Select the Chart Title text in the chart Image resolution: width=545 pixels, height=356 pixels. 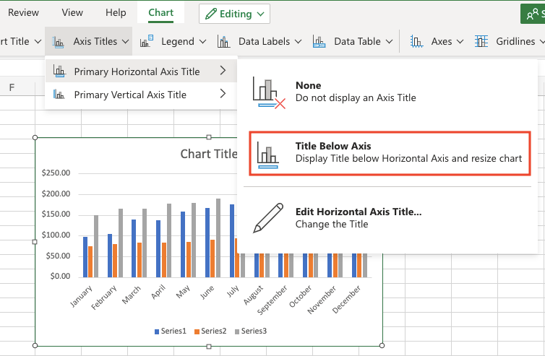click(x=209, y=154)
